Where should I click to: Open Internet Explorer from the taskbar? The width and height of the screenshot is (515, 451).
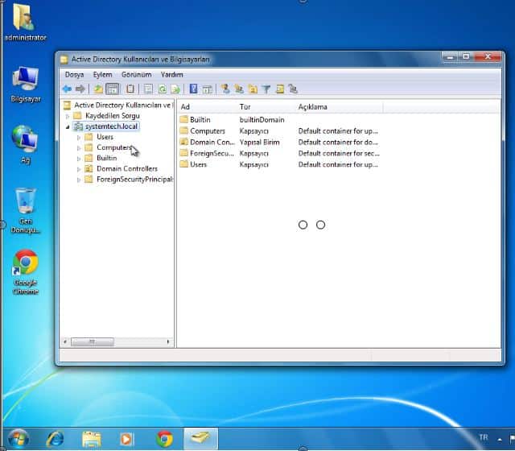coord(55,438)
